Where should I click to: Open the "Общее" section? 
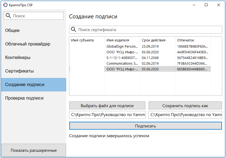[34, 30]
